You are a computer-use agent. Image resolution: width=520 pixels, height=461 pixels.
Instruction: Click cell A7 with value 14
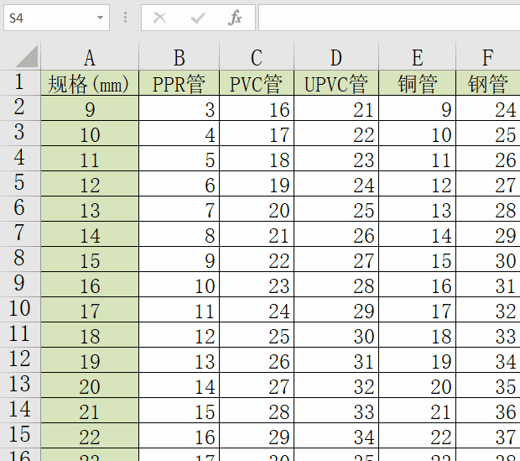90,234
